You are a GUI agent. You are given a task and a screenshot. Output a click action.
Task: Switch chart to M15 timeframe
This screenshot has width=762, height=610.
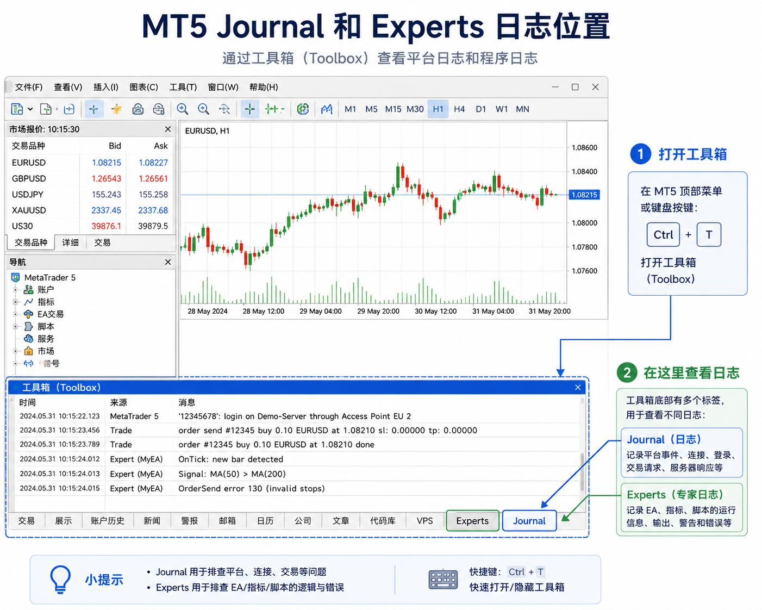[x=393, y=109]
